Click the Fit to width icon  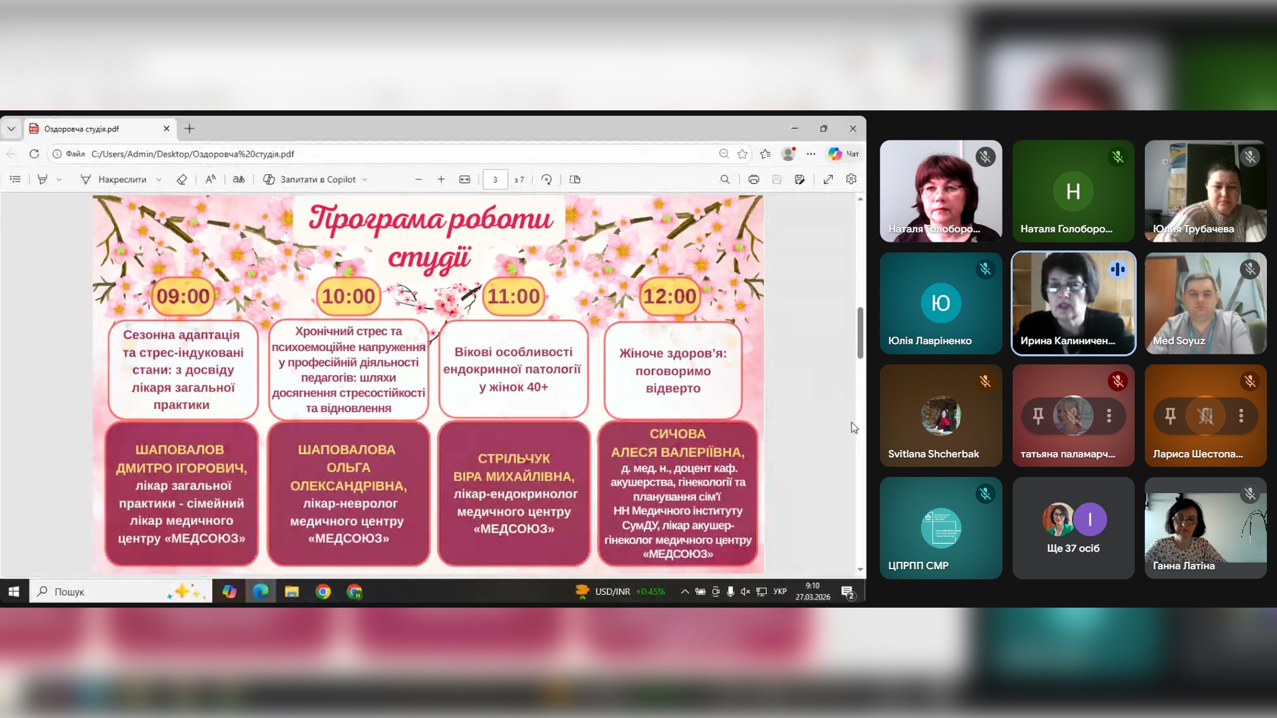tap(465, 179)
